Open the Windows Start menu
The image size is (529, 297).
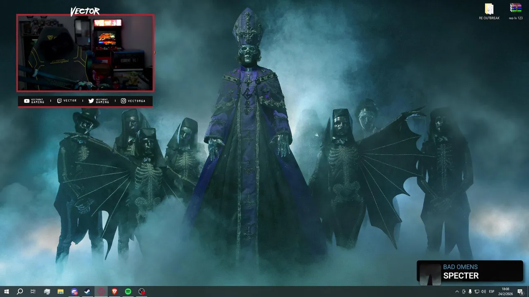tap(7, 292)
